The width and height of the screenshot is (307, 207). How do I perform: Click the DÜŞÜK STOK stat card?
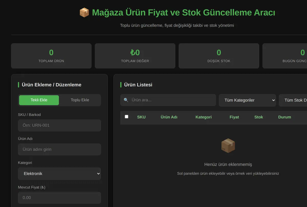(x=219, y=56)
